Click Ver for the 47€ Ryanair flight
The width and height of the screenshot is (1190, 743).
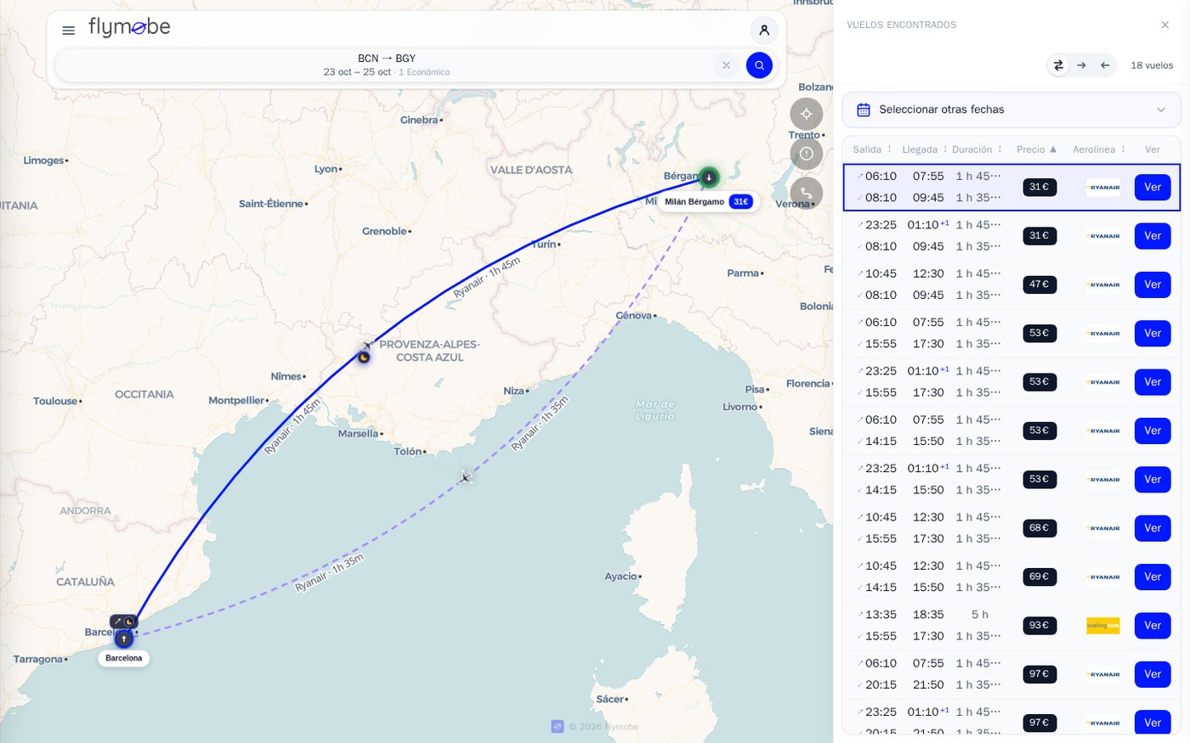point(1153,284)
